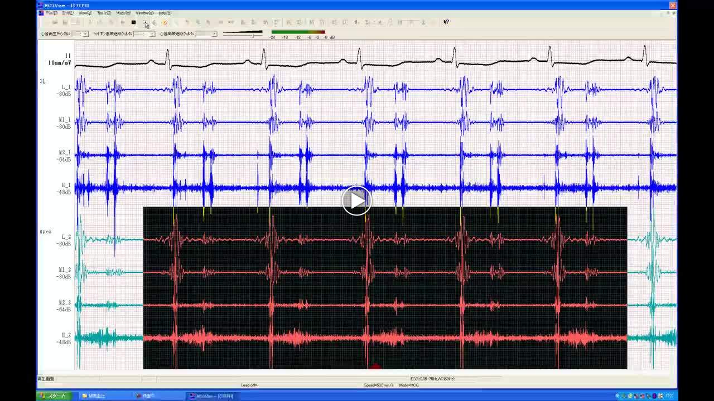Click the black stop button in toolbar
The image size is (714, 401).
click(x=133, y=22)
